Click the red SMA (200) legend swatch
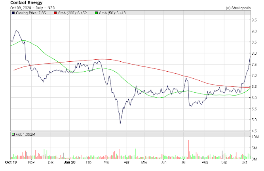 coord(55,13)
